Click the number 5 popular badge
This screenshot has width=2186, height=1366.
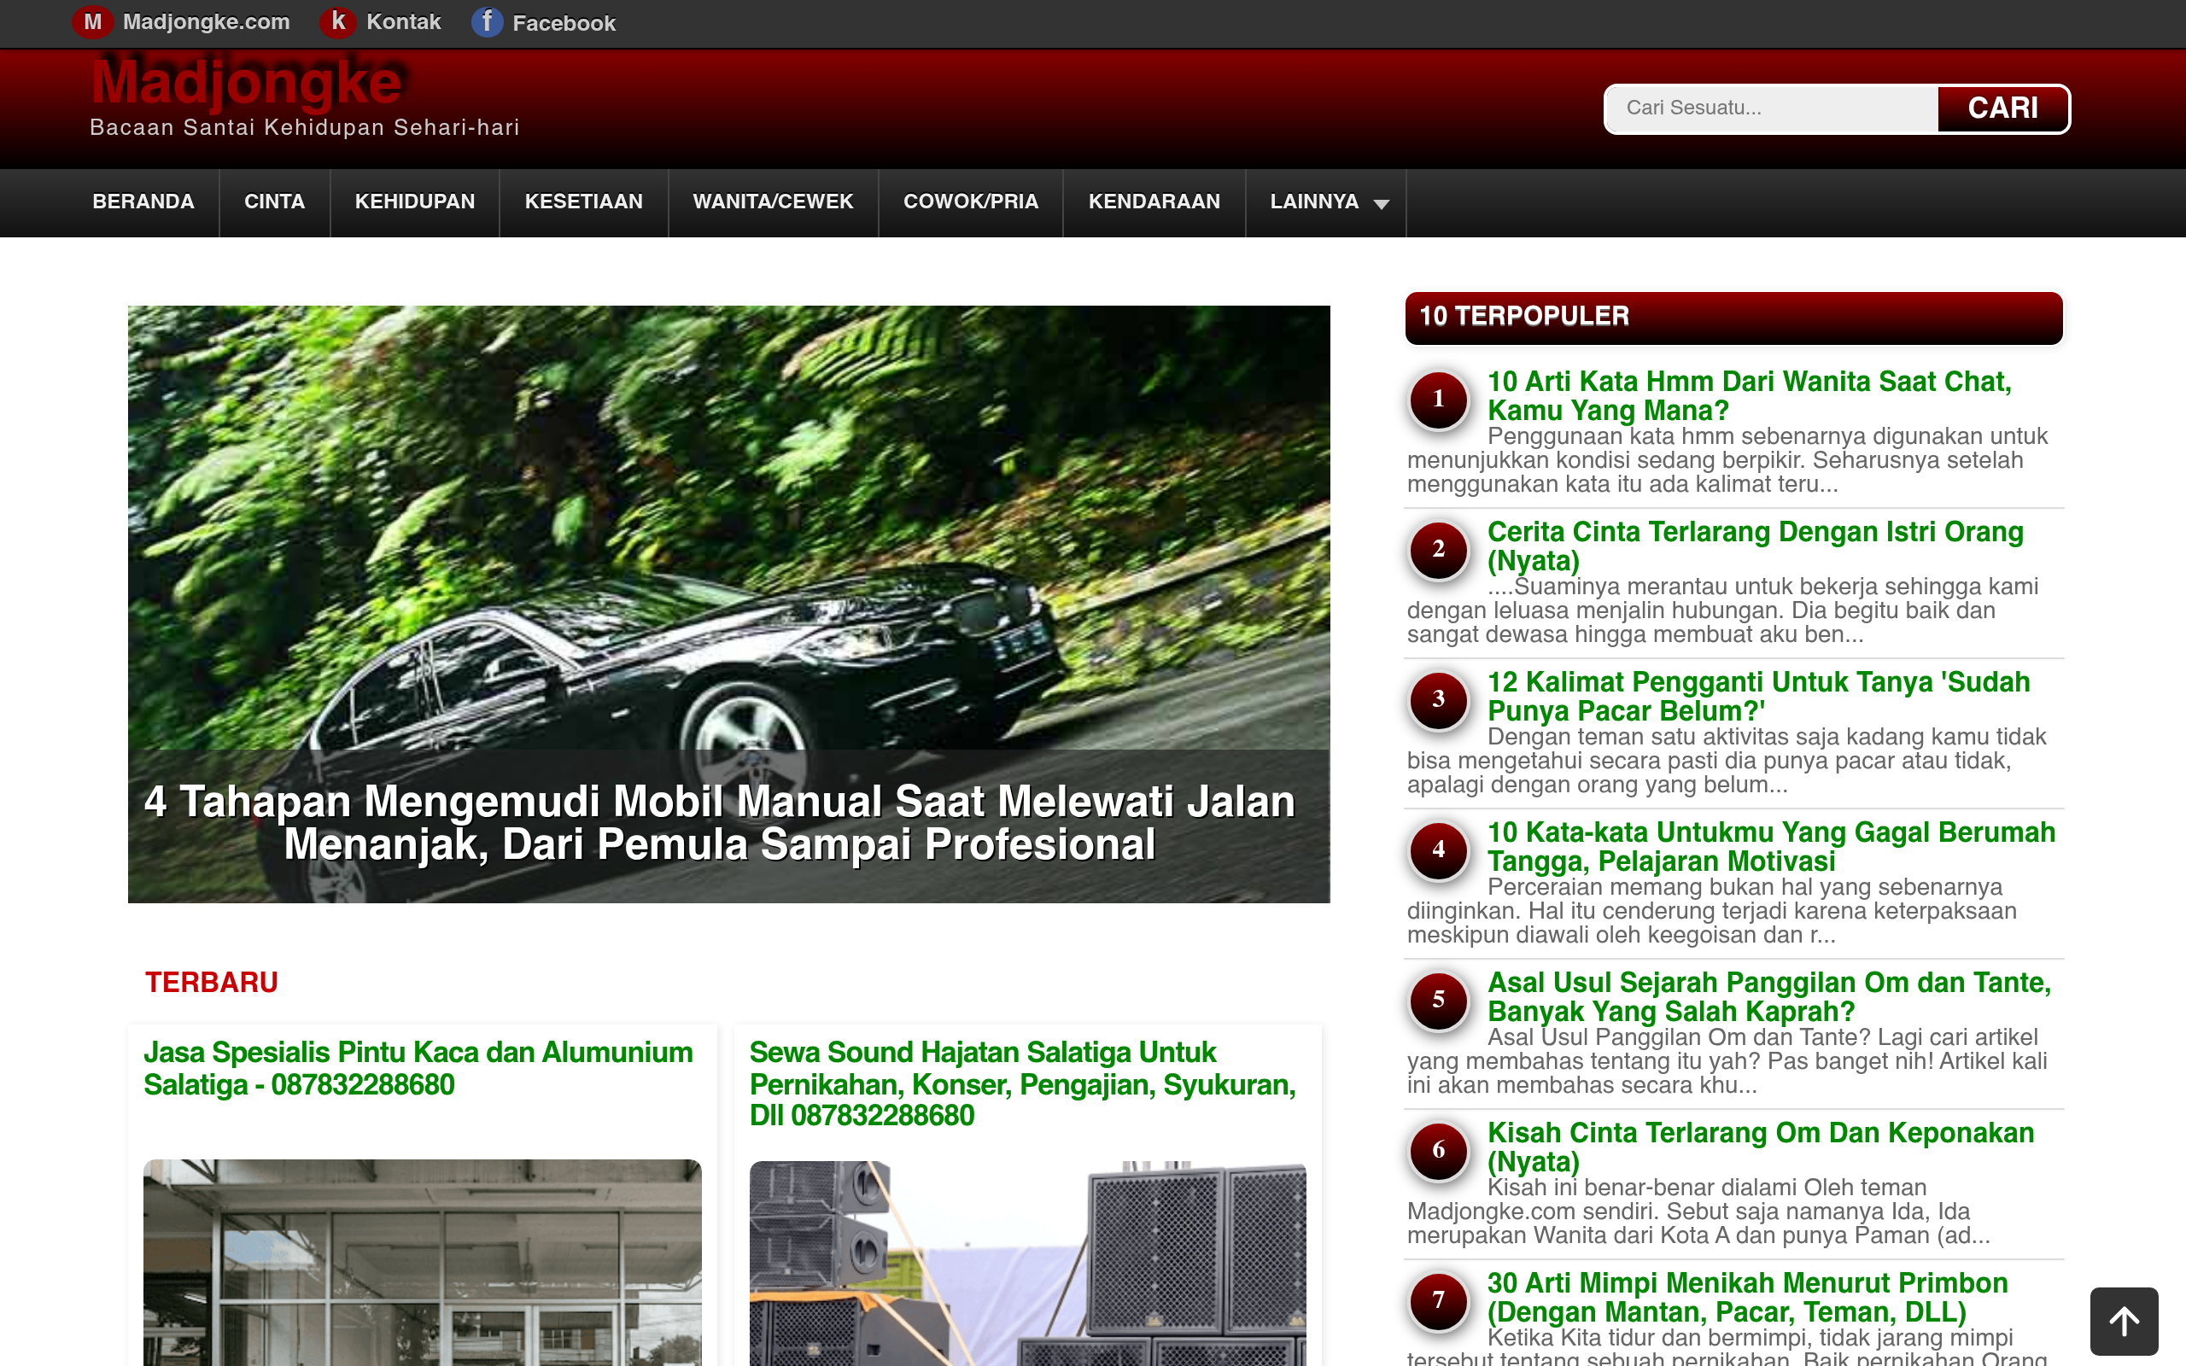coord(1438,1000)
